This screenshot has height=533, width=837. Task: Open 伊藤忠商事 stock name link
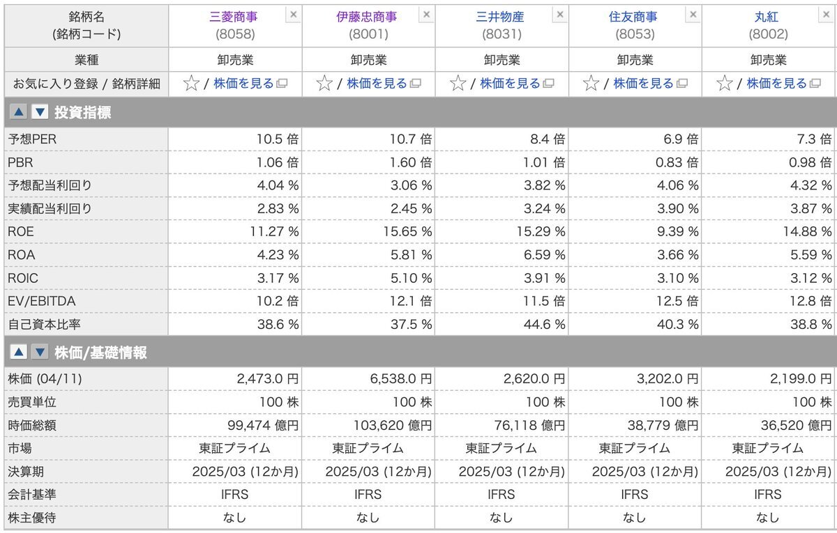pyautogui.click(x=366, y=17)
